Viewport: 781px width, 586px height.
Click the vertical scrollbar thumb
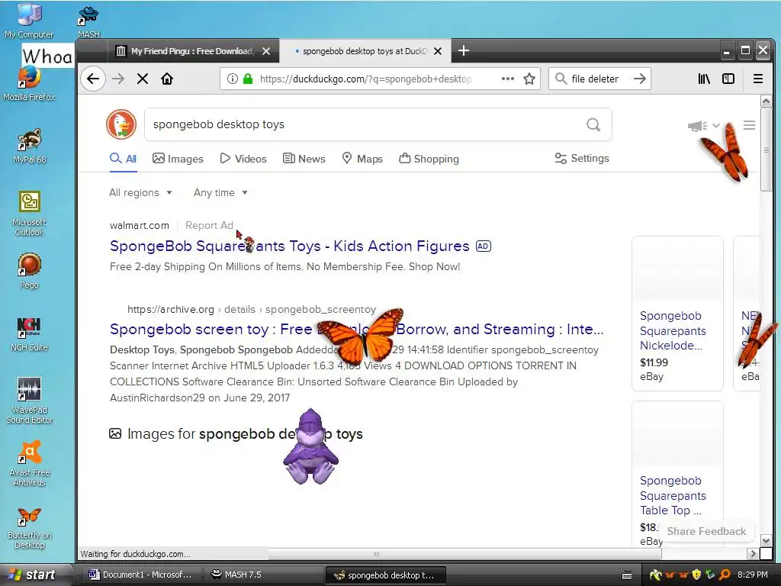tap(766, 150)
